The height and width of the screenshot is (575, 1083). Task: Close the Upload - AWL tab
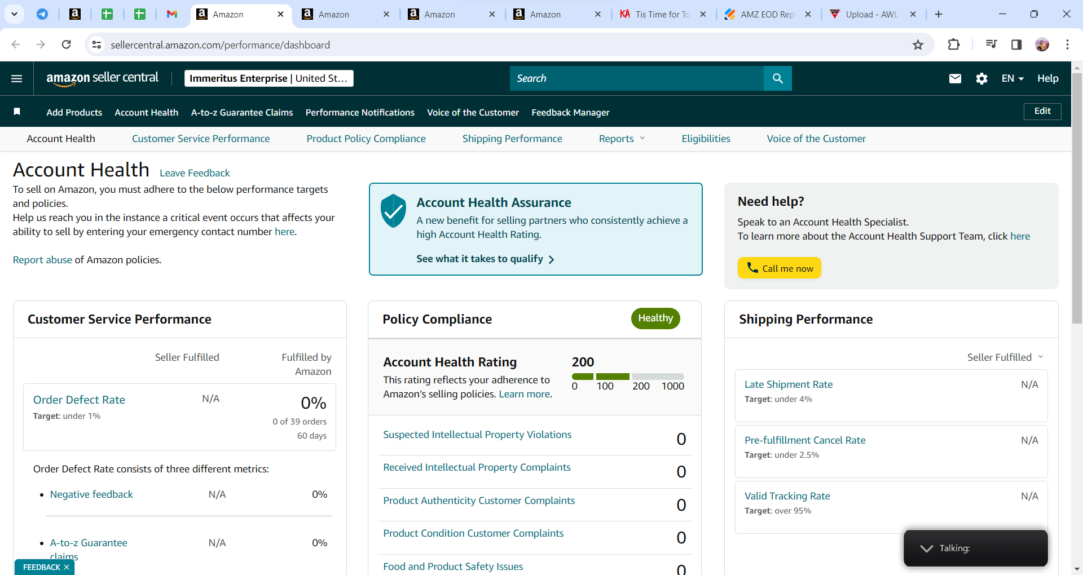pos(913,14)
